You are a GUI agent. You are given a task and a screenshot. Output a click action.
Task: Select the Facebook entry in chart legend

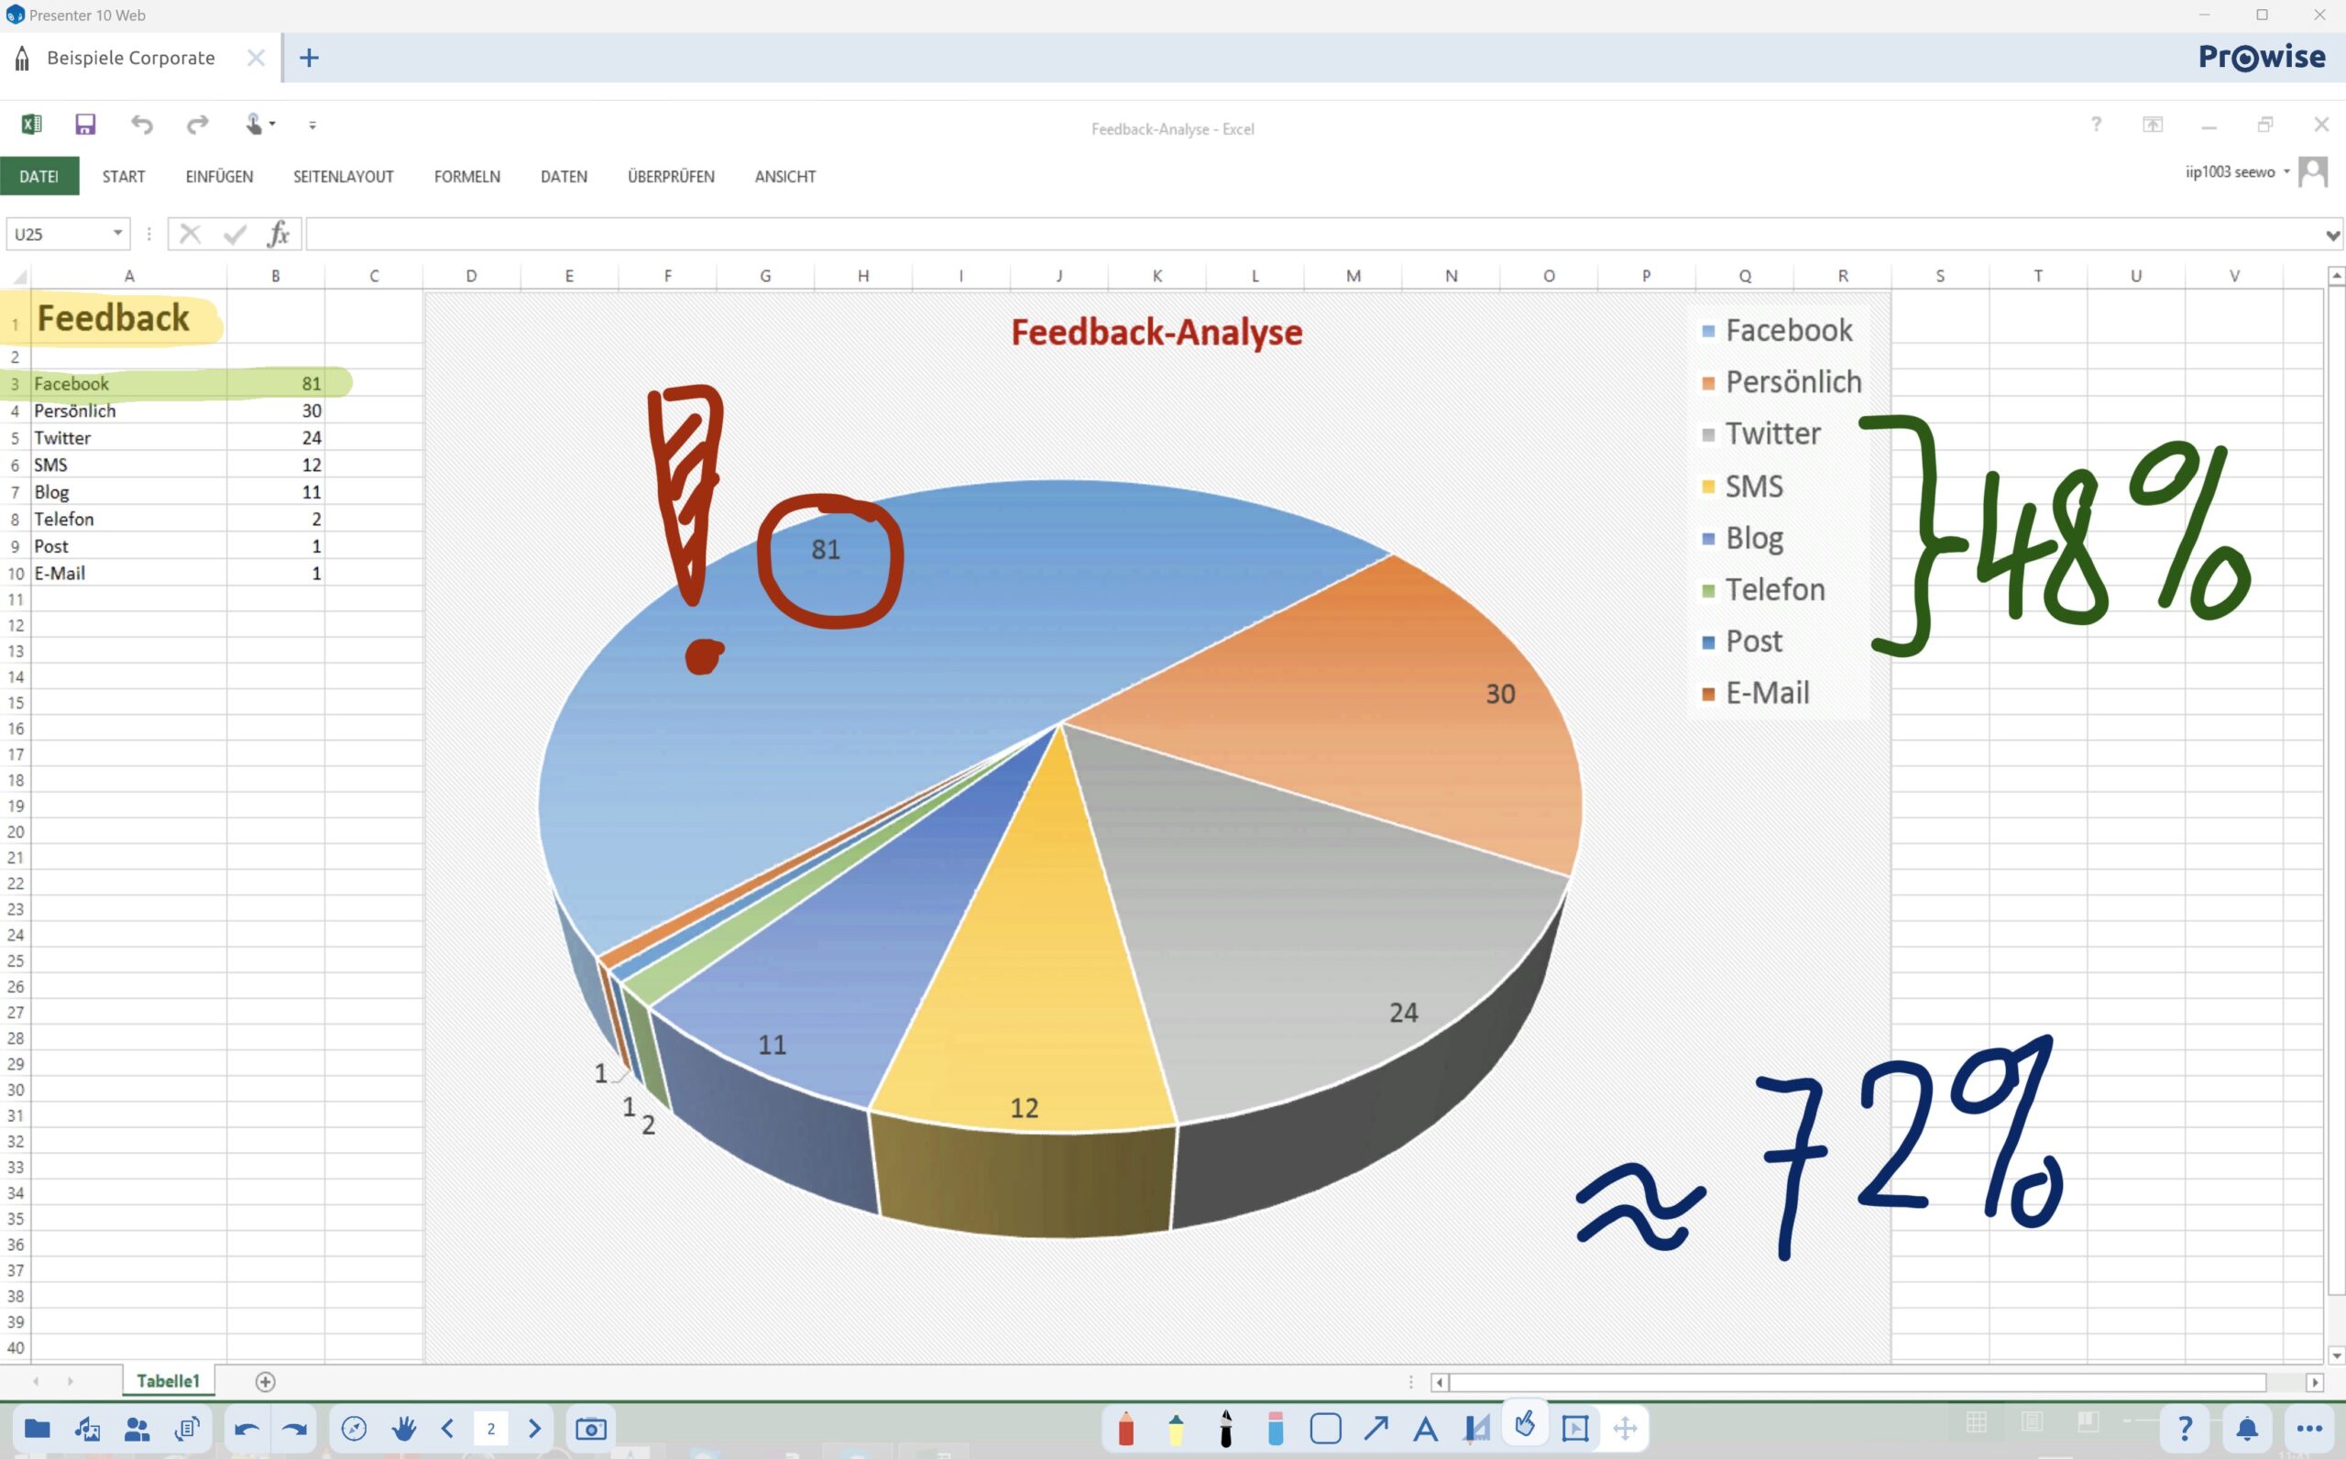(1778, 330)
